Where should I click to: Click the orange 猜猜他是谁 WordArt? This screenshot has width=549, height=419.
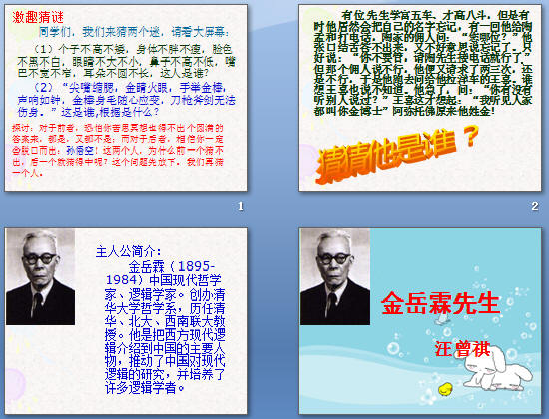[x=396, y=154]
